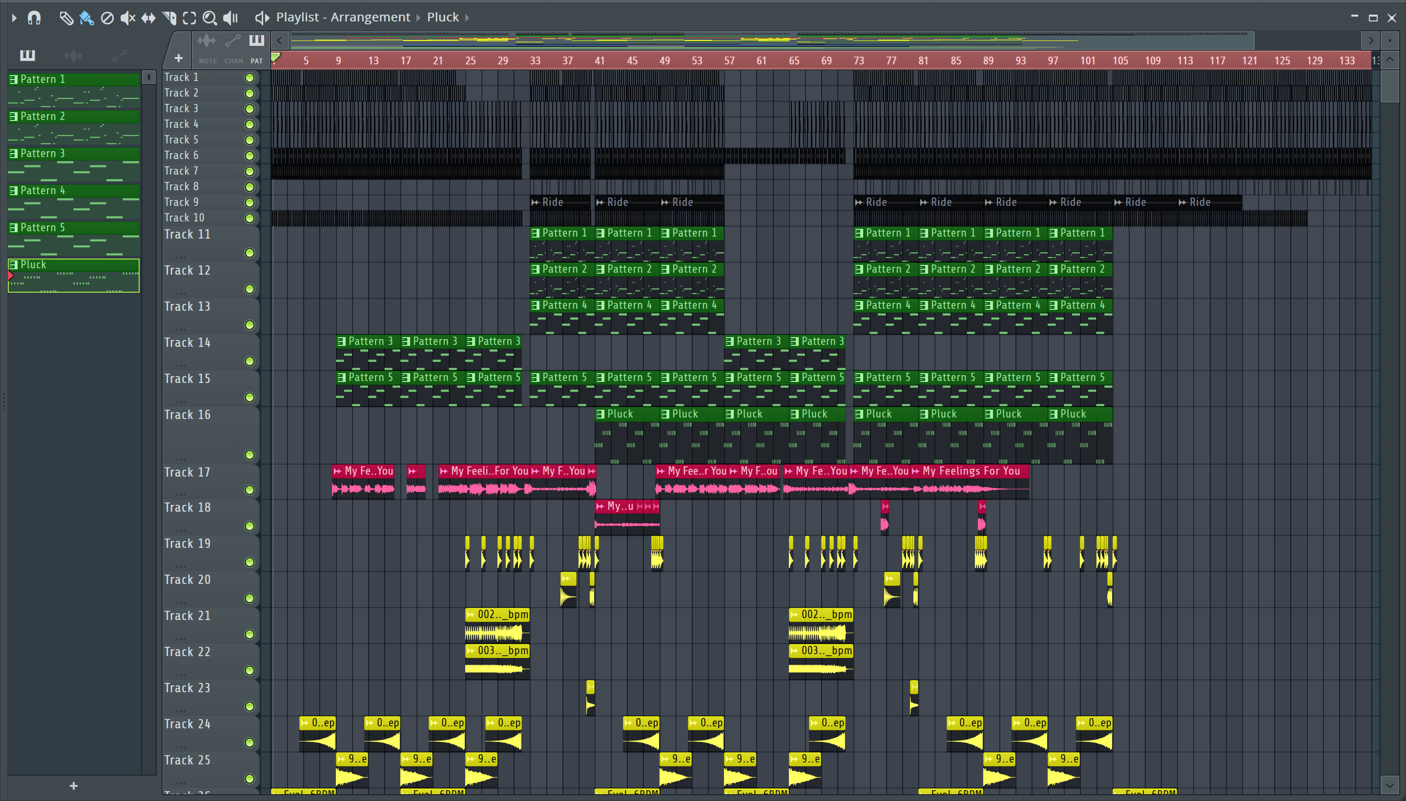Viewport: 1406px width, 801px height.
Task: Click bar 41 on the timeline ruler
Action: coord(599,61)
